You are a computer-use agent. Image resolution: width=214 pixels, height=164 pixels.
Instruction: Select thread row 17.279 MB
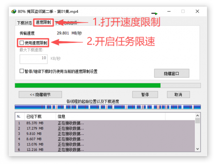(105, 128)
